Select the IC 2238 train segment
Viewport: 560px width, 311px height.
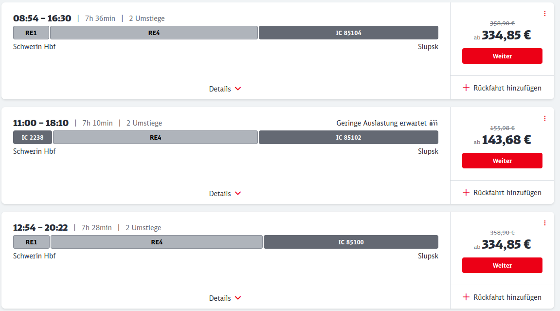[x=33, y=137]
